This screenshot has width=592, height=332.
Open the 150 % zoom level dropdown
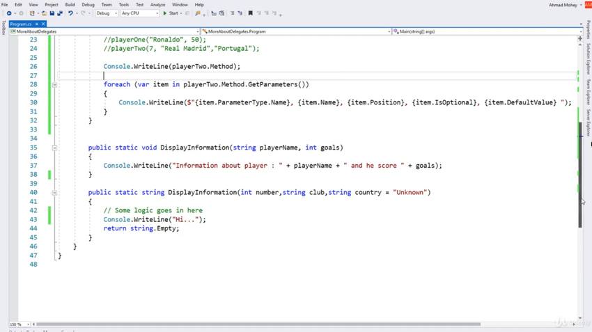[20, 324]
